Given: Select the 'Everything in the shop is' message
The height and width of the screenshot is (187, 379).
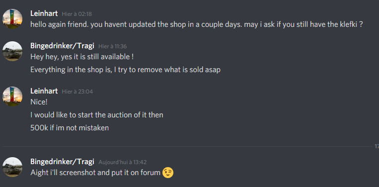Looking at the screenshot, I should [126, 70].
